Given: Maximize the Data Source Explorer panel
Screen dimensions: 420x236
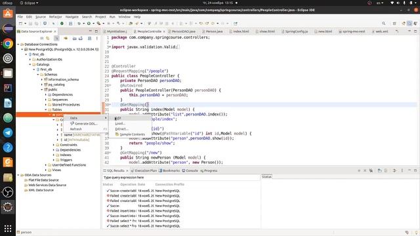Looking at the screenshot, I should pyautogui.click(x=96, y=31).
